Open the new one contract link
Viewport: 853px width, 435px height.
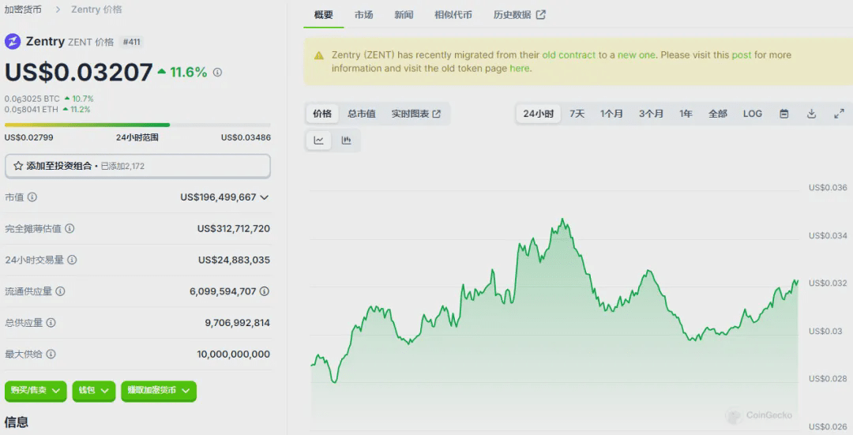pos(636,55)
